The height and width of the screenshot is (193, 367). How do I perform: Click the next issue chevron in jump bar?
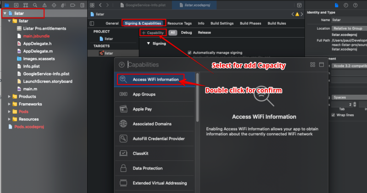tap(302, 14)
